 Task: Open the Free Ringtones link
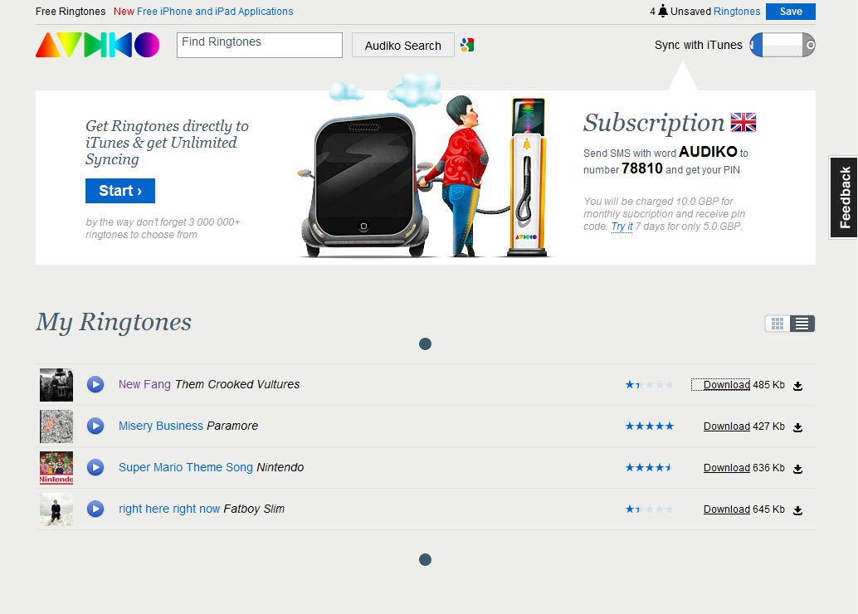click(x=71, y=12)
